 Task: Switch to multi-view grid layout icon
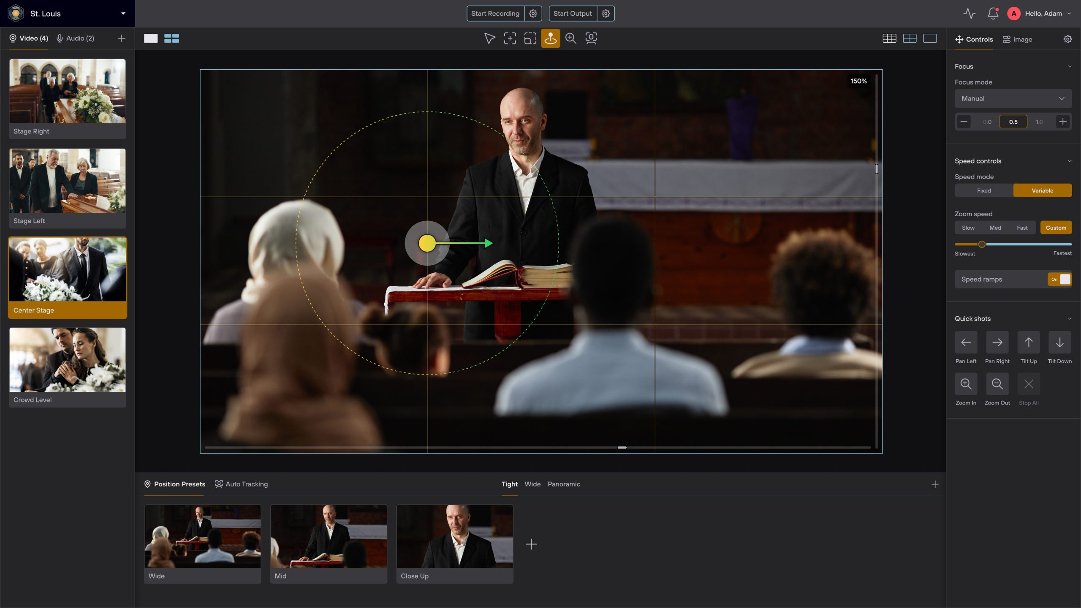pos(171,38)
